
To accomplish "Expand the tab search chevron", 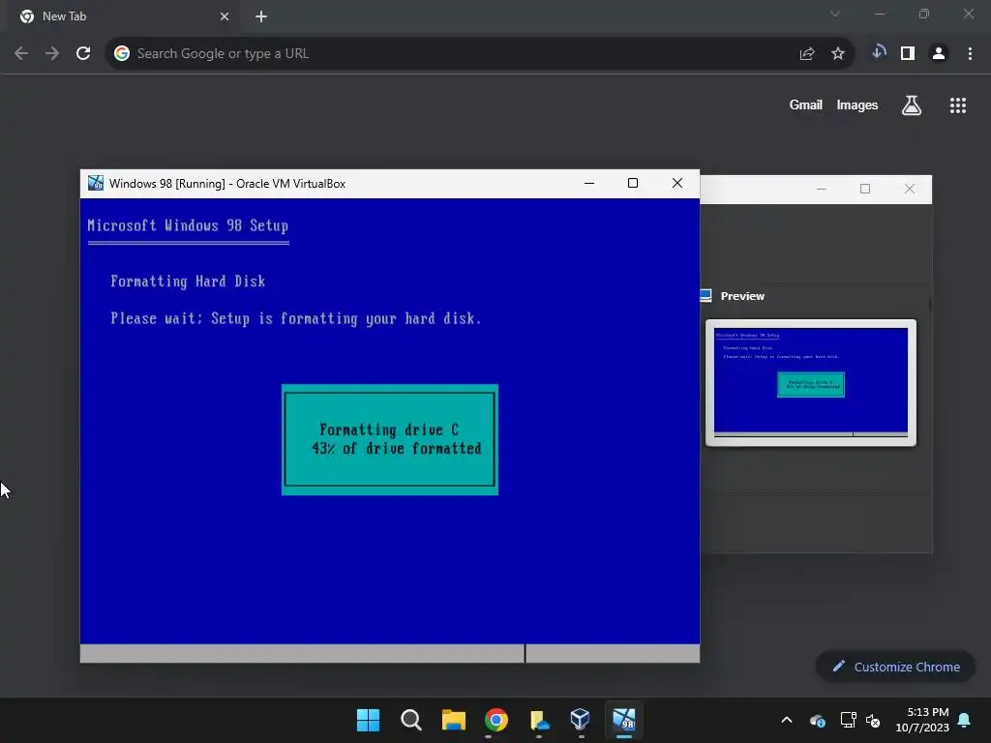I will coord(835,14).
